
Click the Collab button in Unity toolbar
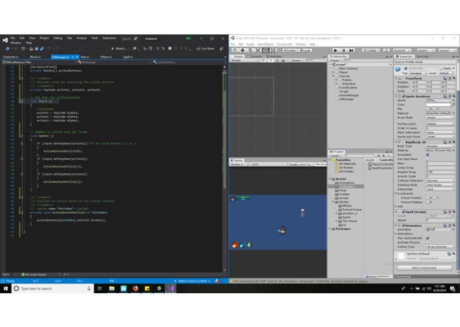(371, 50)
